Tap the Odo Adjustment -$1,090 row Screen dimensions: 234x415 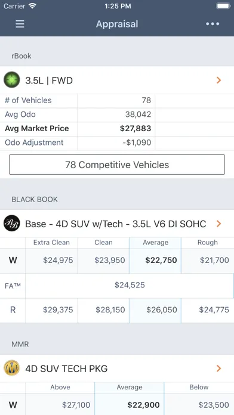tap(117, 143)
